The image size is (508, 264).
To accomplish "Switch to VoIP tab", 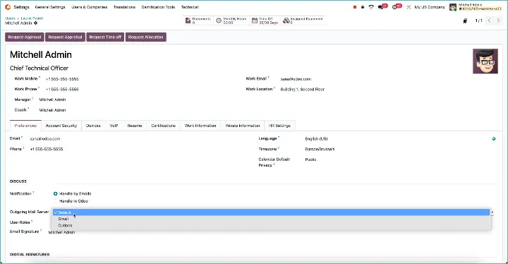I will [114, 126].
